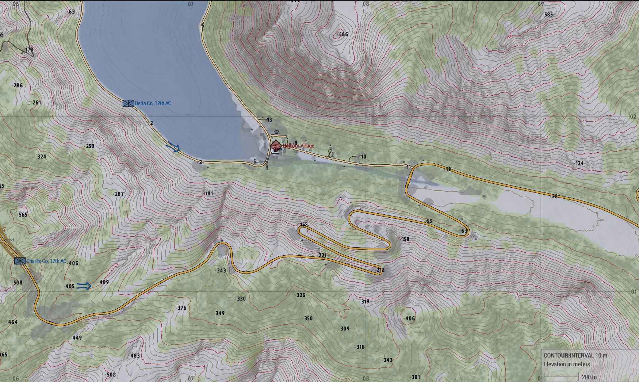Click the "Charlie Co, 12th AC" text label

tap(46, 261)
